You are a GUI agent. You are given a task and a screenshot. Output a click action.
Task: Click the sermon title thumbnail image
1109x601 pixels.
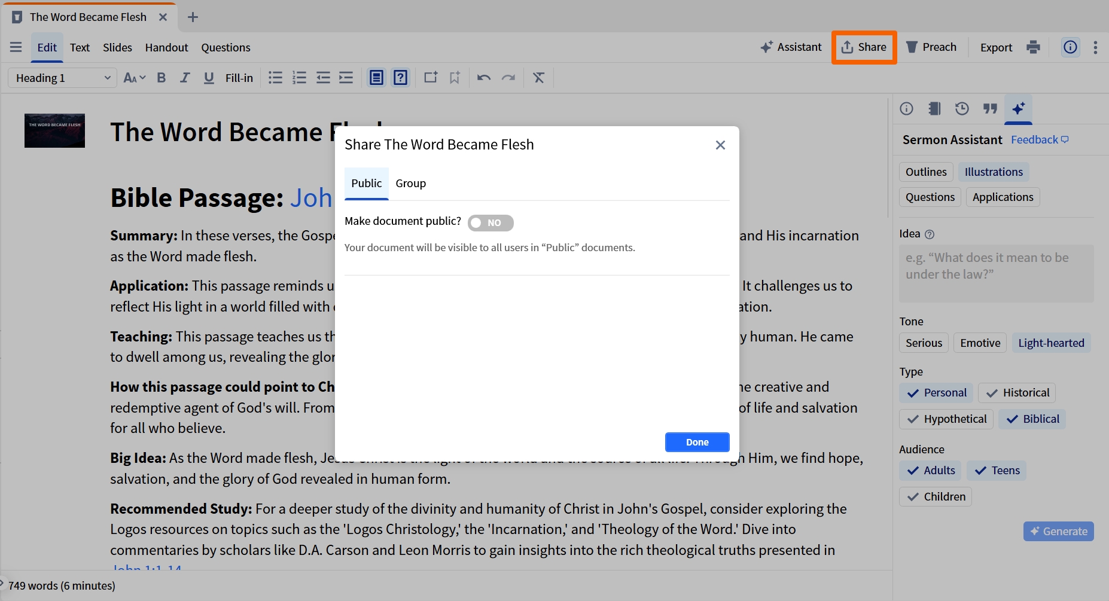pyautogui.click(x=54, y=130)
